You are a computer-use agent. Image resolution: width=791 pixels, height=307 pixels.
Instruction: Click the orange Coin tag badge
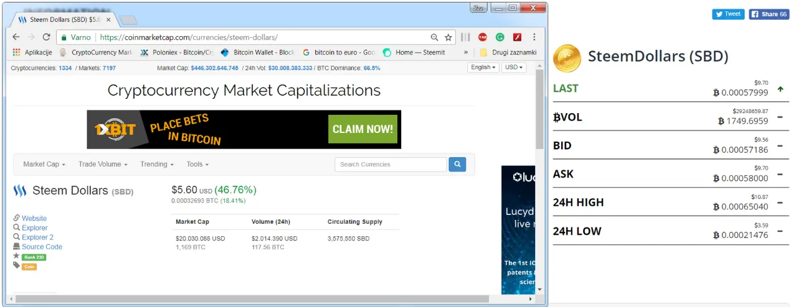29,267
